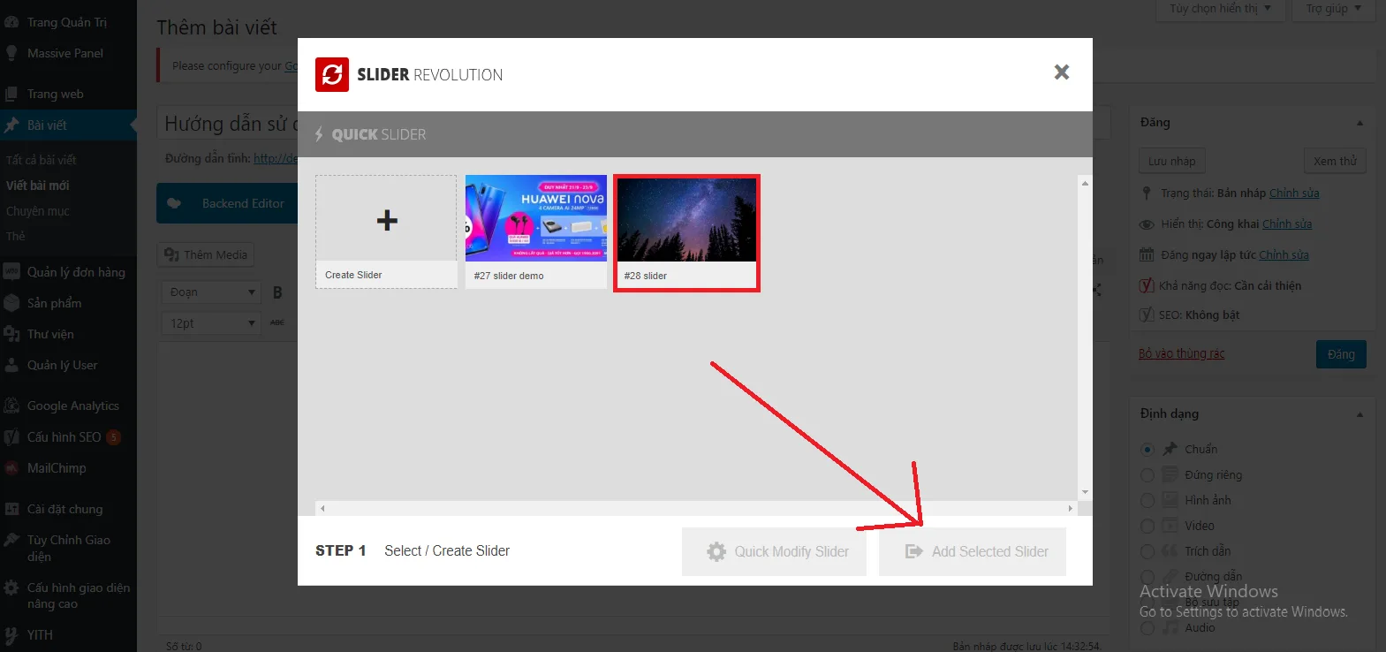Click Xem thử preview button
This screenshot has width=1386, height=652.
tap(1335, 161)
